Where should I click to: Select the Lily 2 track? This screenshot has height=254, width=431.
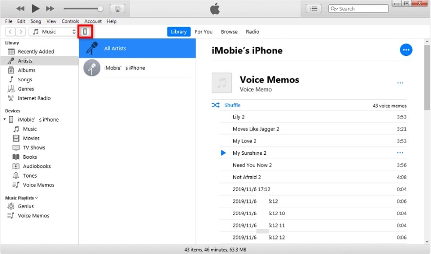313,117
